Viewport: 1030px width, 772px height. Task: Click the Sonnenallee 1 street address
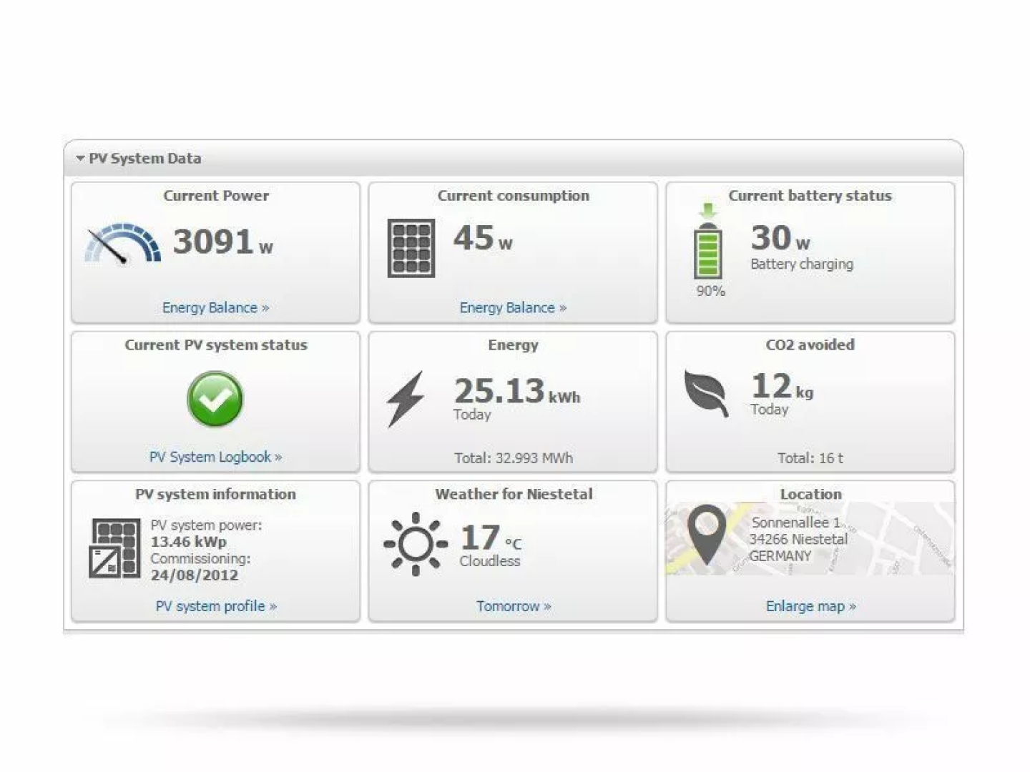click(796, 523)
